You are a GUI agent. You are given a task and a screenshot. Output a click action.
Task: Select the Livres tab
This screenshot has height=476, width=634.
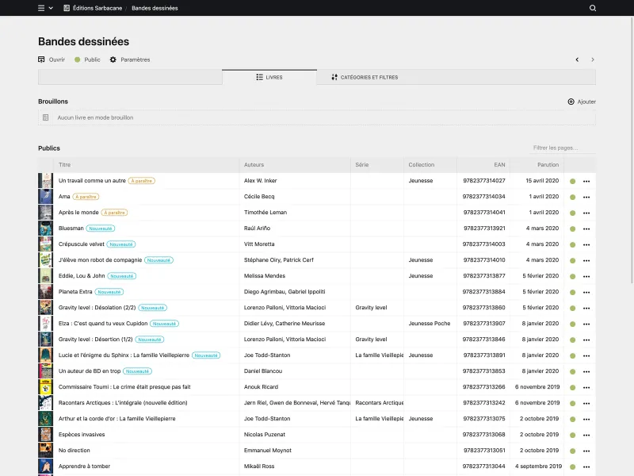(x=270, y=77)
